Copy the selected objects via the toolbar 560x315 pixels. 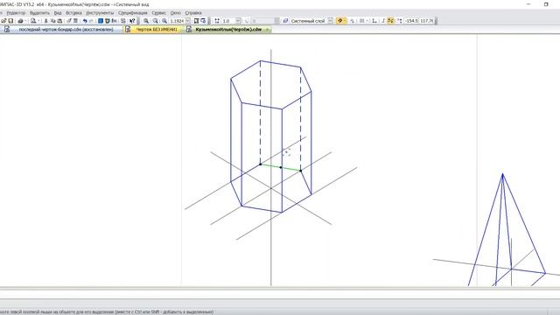point(52,21)
